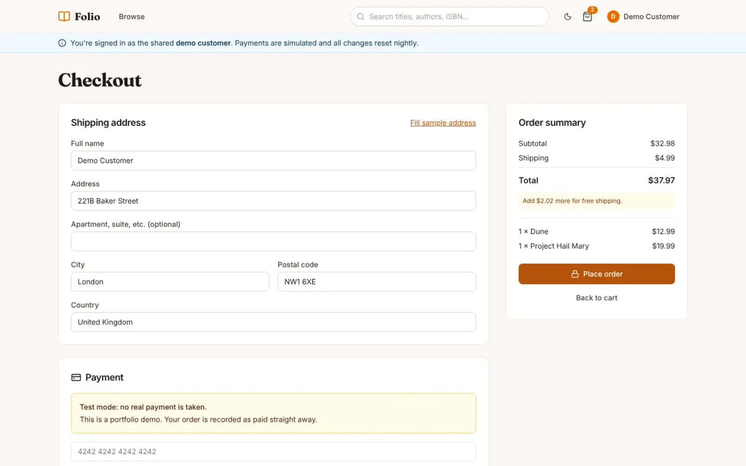Click the Shipping address heading

click(108, 123)
